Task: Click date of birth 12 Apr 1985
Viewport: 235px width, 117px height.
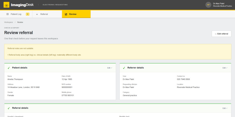Action: coord(67,79)
